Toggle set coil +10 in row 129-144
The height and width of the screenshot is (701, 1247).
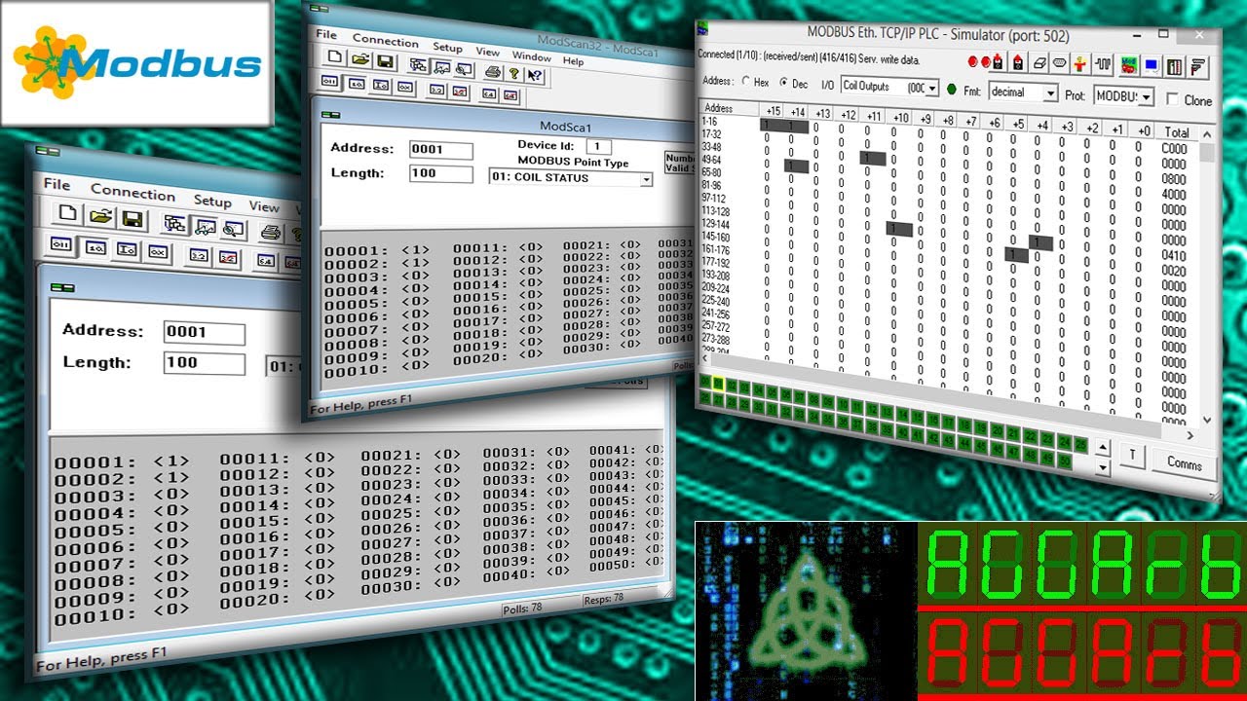(x=899, y=229)
